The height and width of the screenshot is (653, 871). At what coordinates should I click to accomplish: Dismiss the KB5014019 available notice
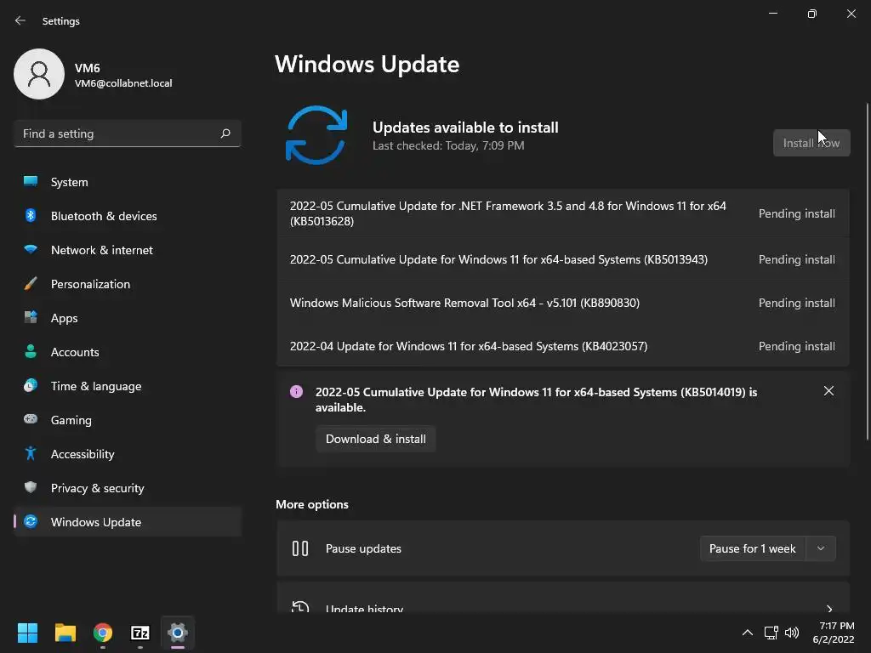[x=828, y=391]
